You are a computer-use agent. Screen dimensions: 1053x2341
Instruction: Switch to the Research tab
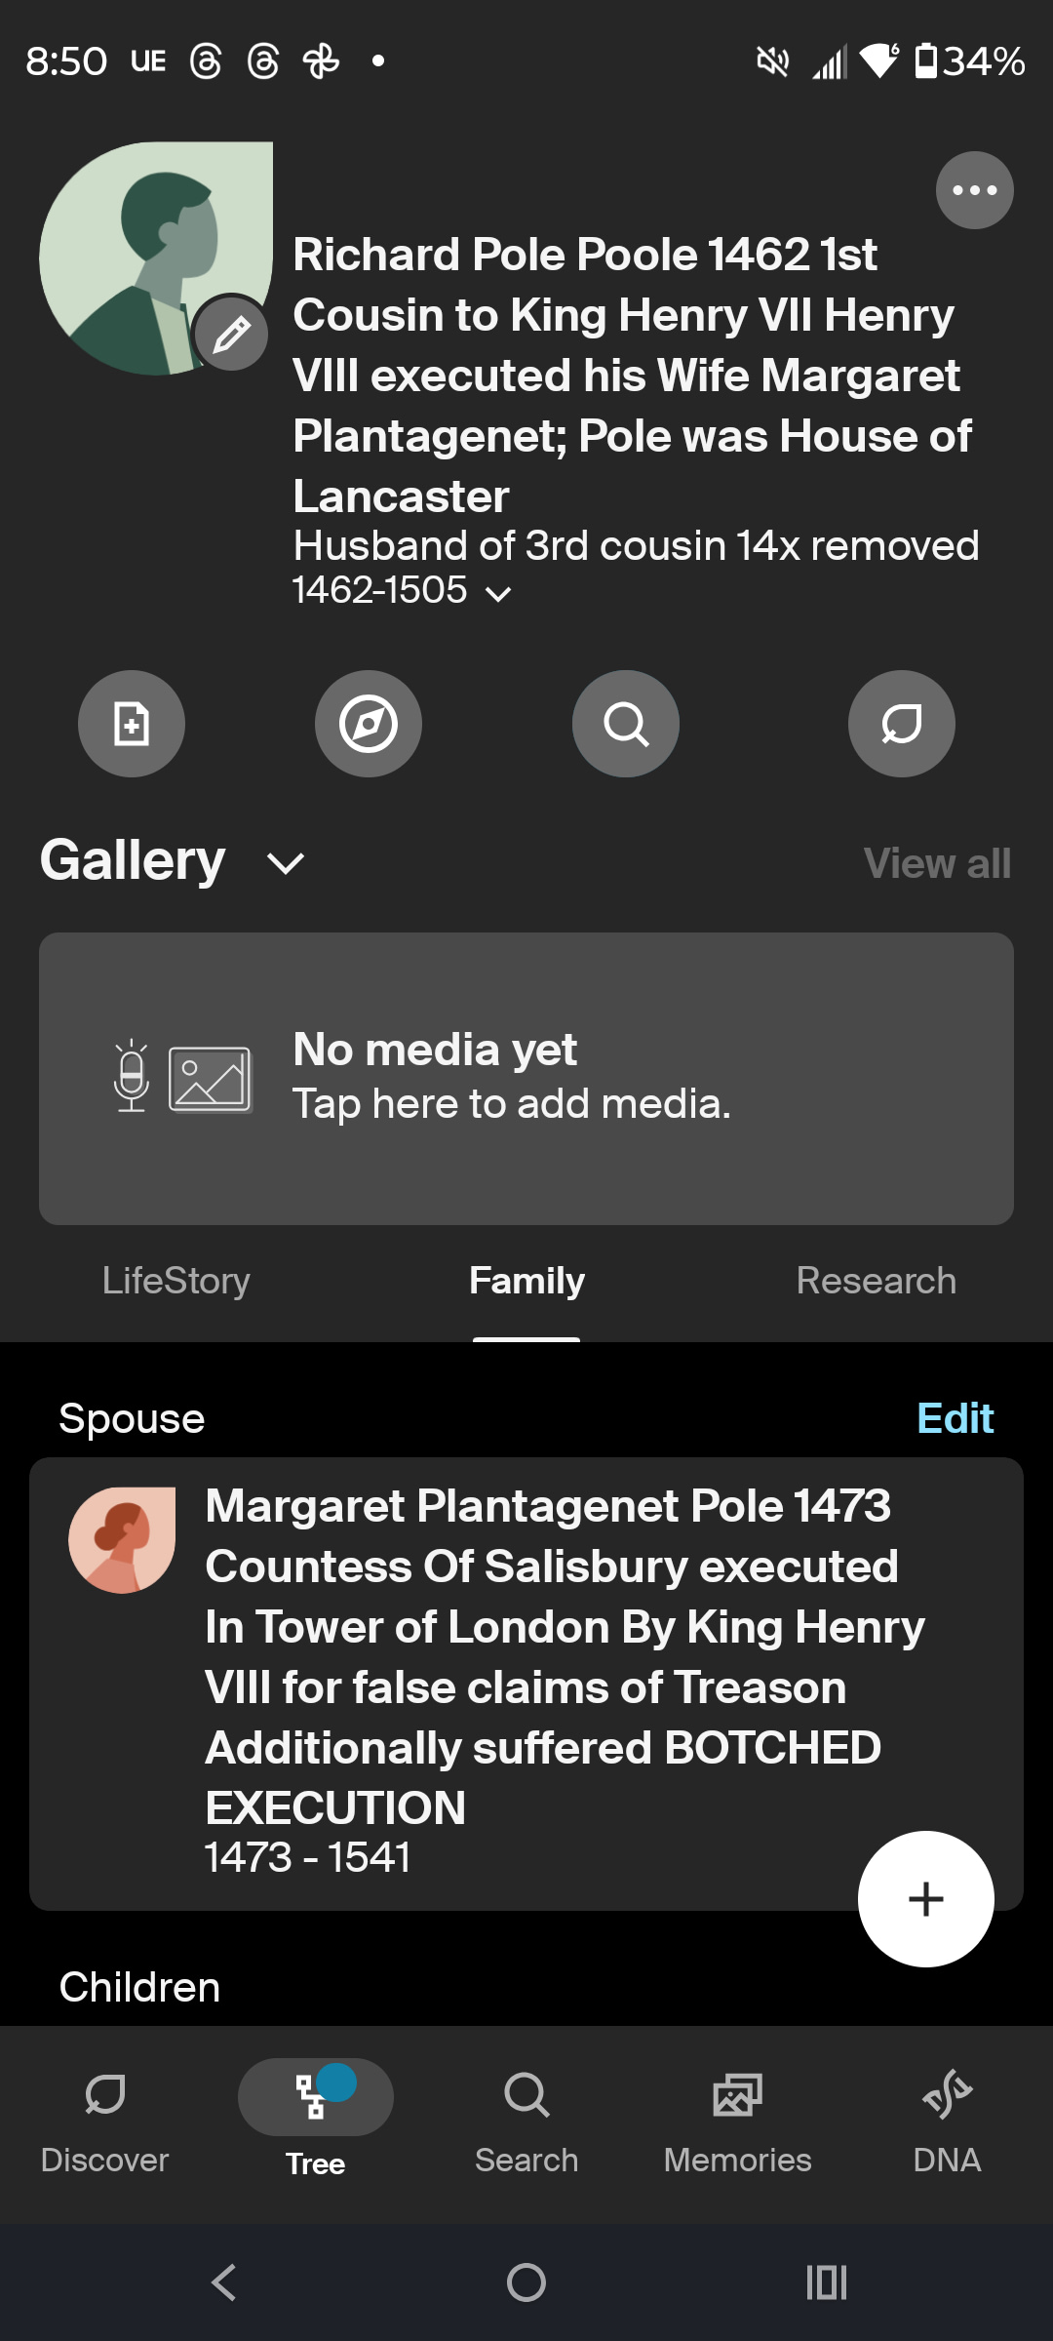[x=876, y=1281]
